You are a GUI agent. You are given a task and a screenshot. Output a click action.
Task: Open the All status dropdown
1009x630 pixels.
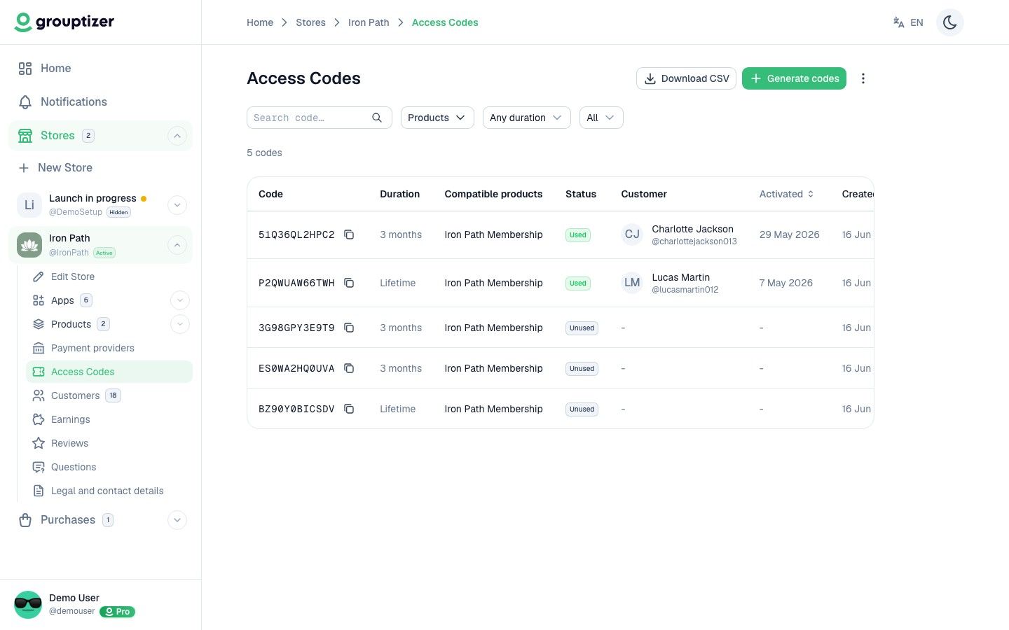pos(601,118)
